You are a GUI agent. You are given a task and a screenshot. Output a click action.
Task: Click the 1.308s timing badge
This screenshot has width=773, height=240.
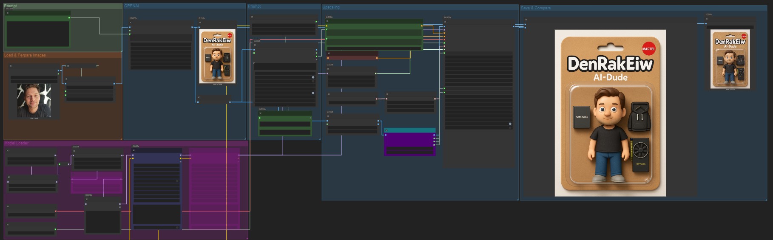coord(708,14)
